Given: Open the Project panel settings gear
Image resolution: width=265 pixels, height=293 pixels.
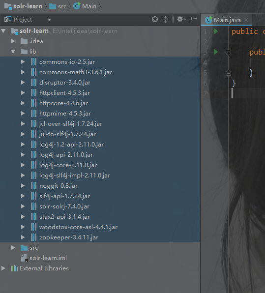Looking at the screenshot, I should [181, 19].
